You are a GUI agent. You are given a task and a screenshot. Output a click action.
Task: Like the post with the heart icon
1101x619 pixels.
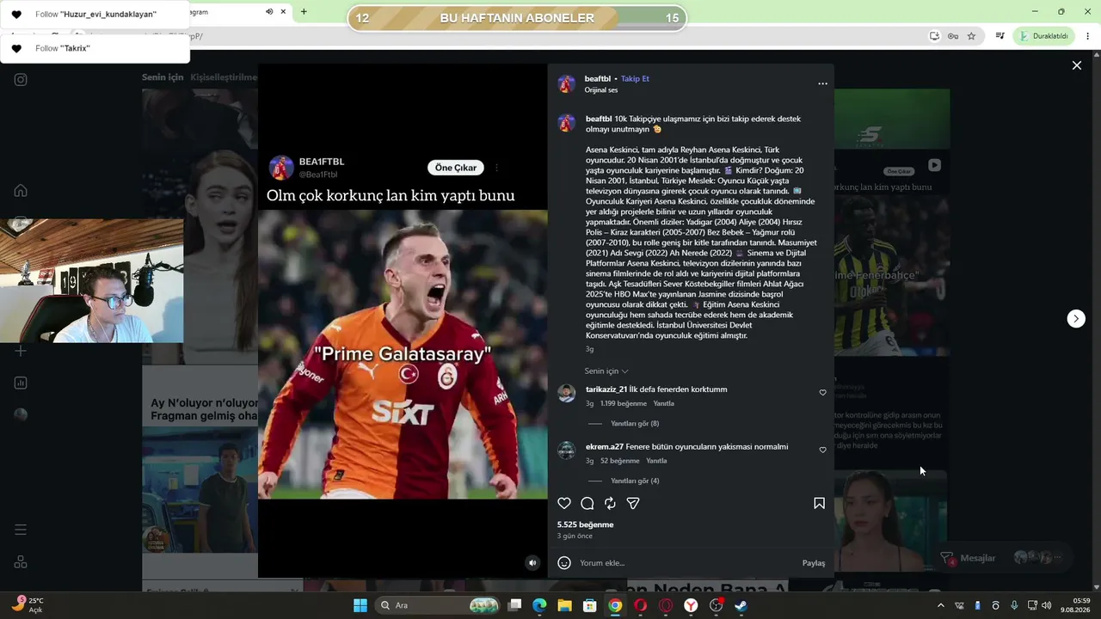564,504
